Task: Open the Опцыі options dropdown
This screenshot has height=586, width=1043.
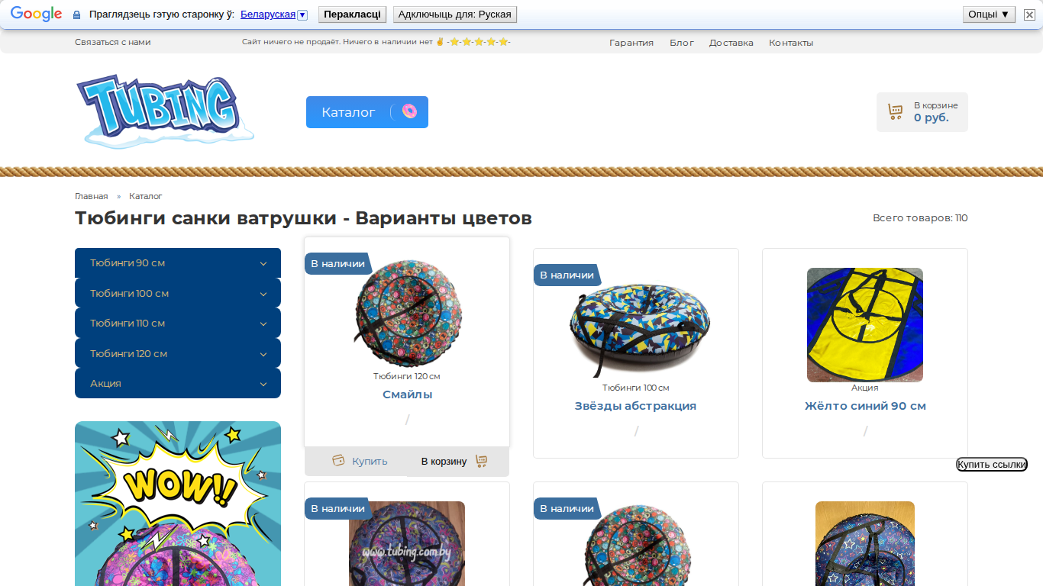Action: [989, 14]
